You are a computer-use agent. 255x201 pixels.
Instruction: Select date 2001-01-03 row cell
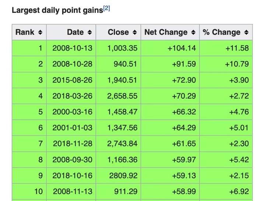pyautogui.click(x=72, y=128)
